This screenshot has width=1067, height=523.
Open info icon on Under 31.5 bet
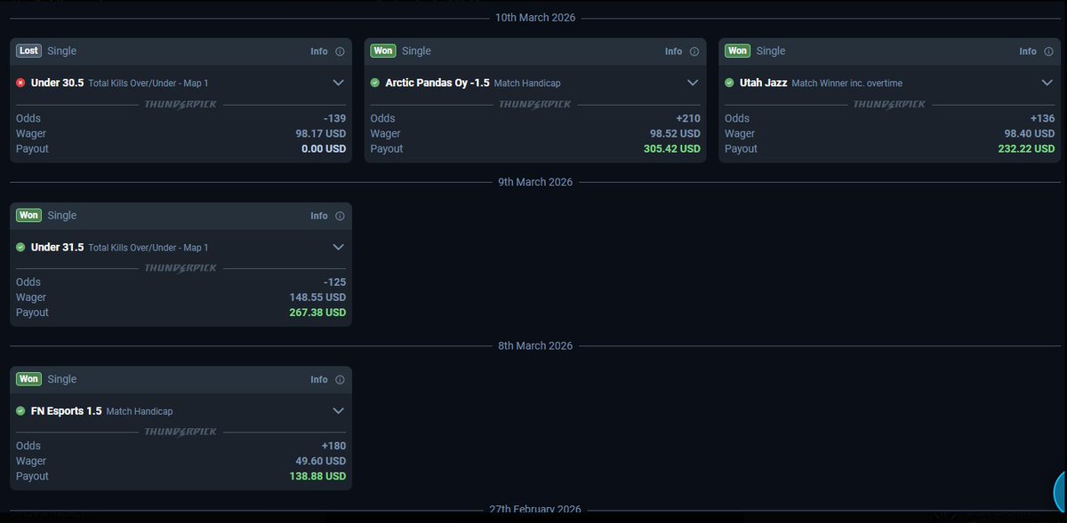[340, 216]
